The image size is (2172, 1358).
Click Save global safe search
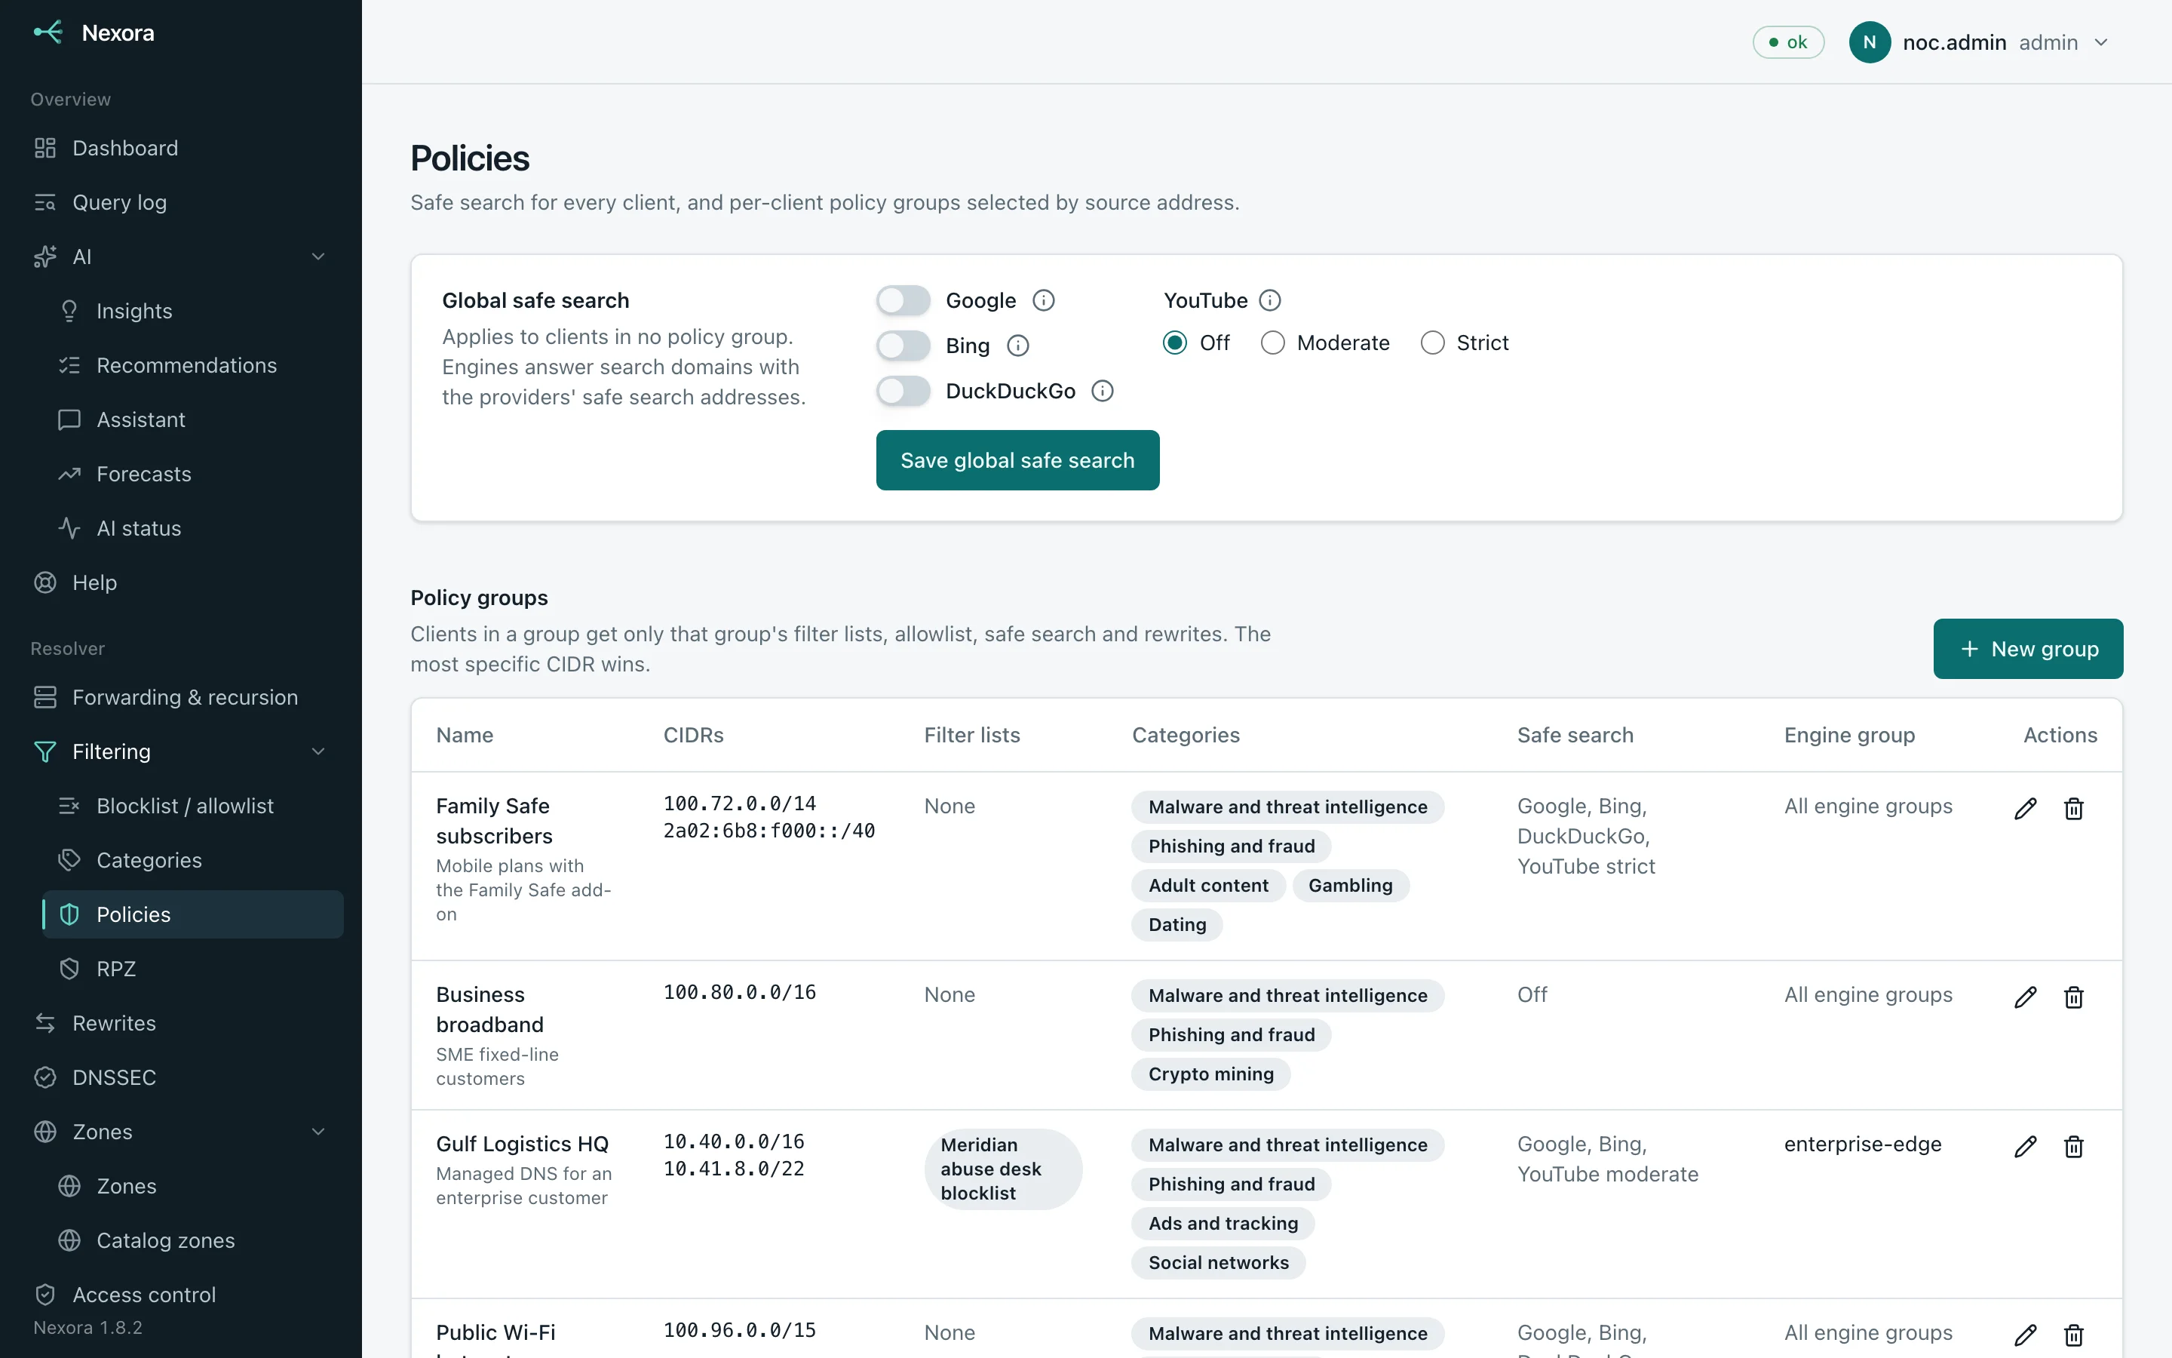(x=1017, y=460)
